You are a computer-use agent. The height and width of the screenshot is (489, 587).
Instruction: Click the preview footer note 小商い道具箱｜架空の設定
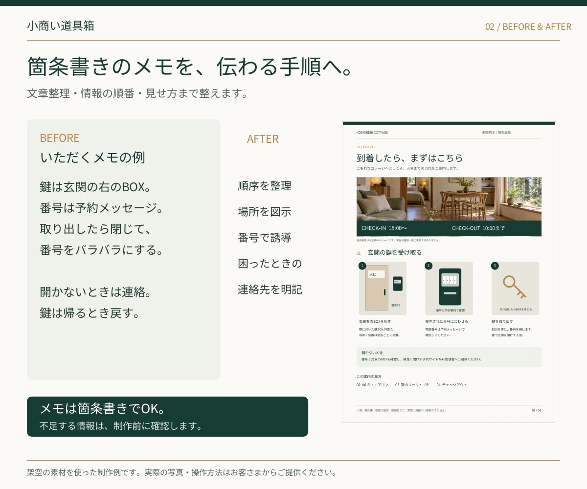pyautogui.click(x=401, y=410)
